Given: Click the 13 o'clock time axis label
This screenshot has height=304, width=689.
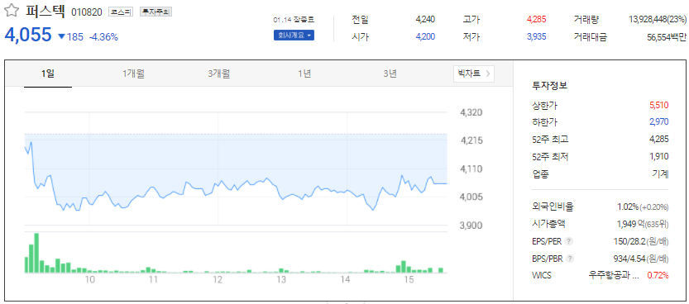Looking at the screenshot, I should coord(281,280).
